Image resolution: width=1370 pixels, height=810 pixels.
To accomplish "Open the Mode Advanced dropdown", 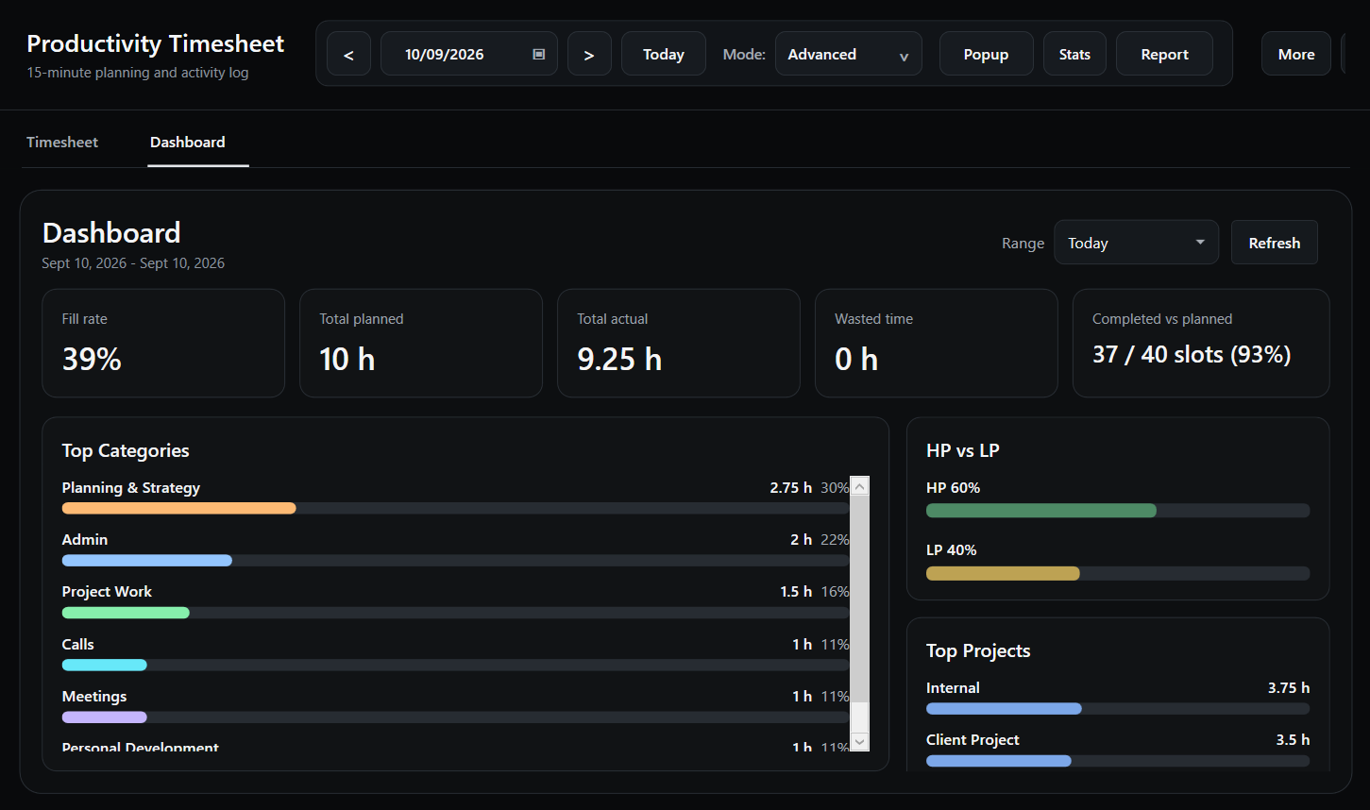I will point(849,54).
